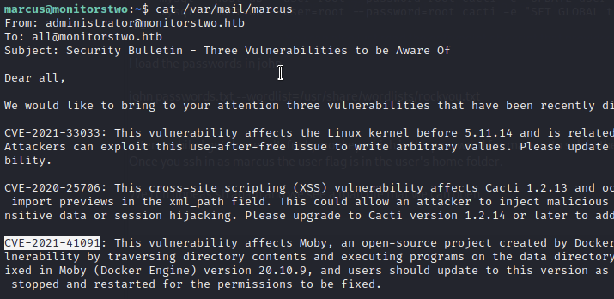Click the phrase 'stopped and restarted'
This screenshot has height=299, width=614.
coord(83,284)
